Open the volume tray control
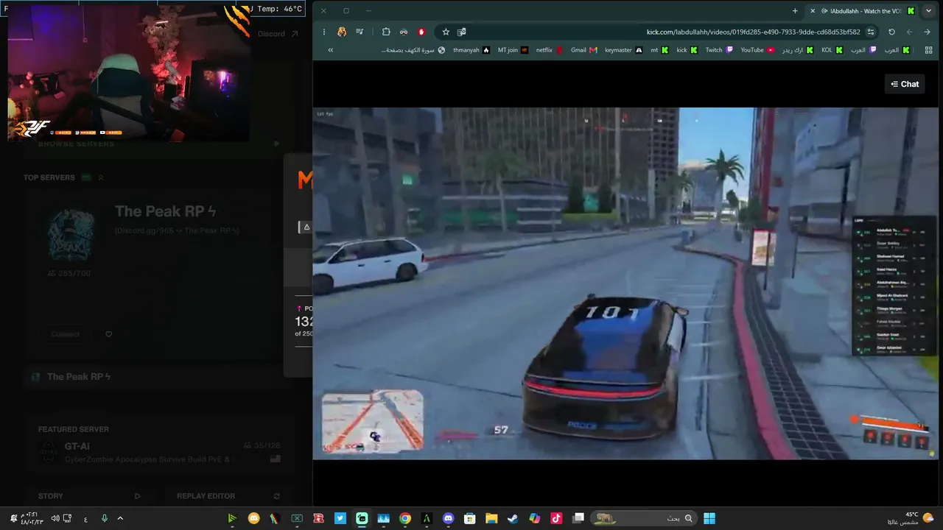943x530 pixels. click(x=55, y=518)
